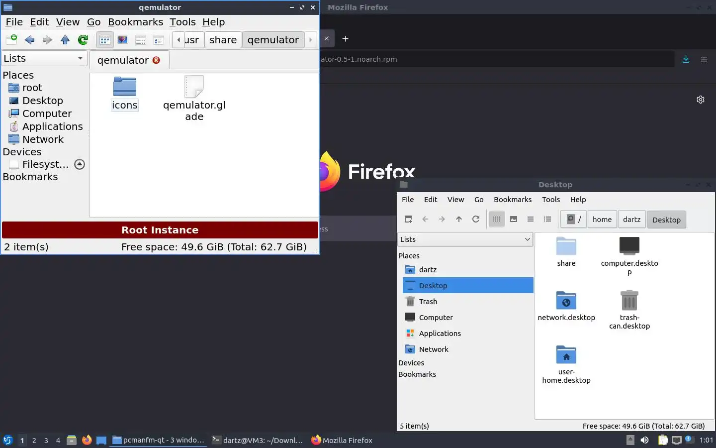
Task: Switch Desktop window to detailed list view
Action: click(547, 219)
